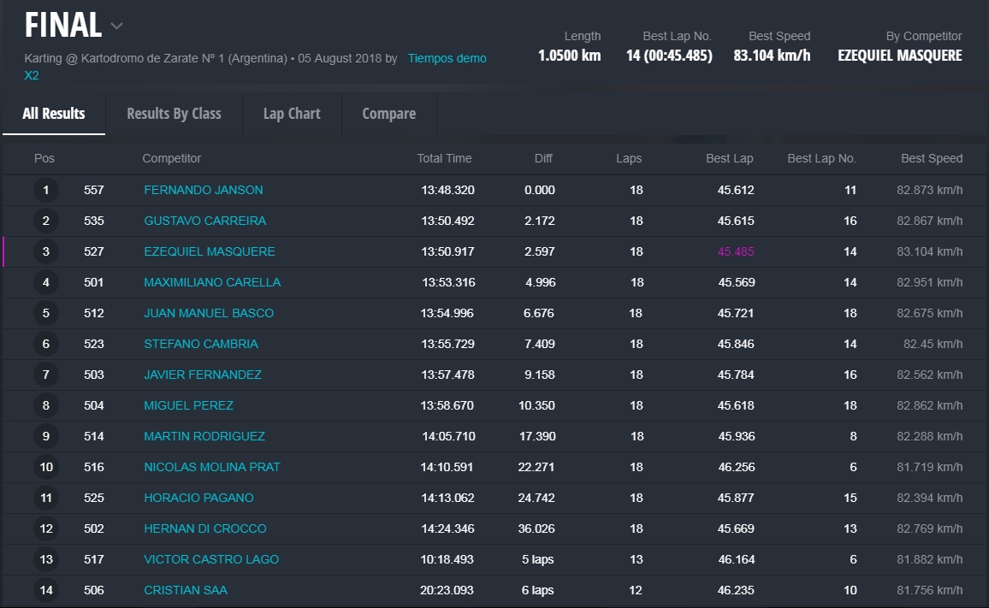Select the Compare tab
This screenshot has width=989, height=608.
click(388, 114)
